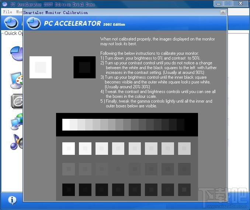Click the '2007 Edition' header text
The width and height of the screenshot is (250, 210).
pyautogui.click(x=114, y=24)
